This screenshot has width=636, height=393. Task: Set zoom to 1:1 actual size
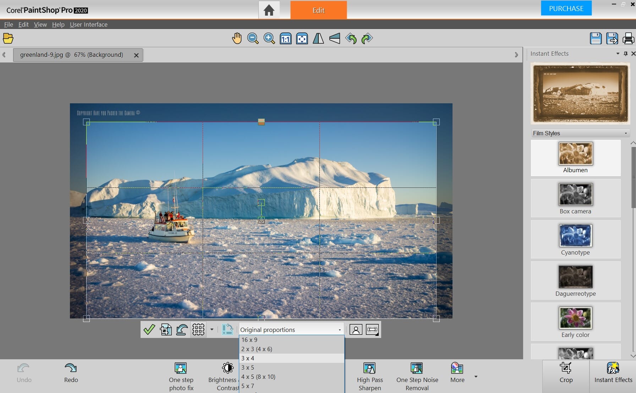pos(286,38)
